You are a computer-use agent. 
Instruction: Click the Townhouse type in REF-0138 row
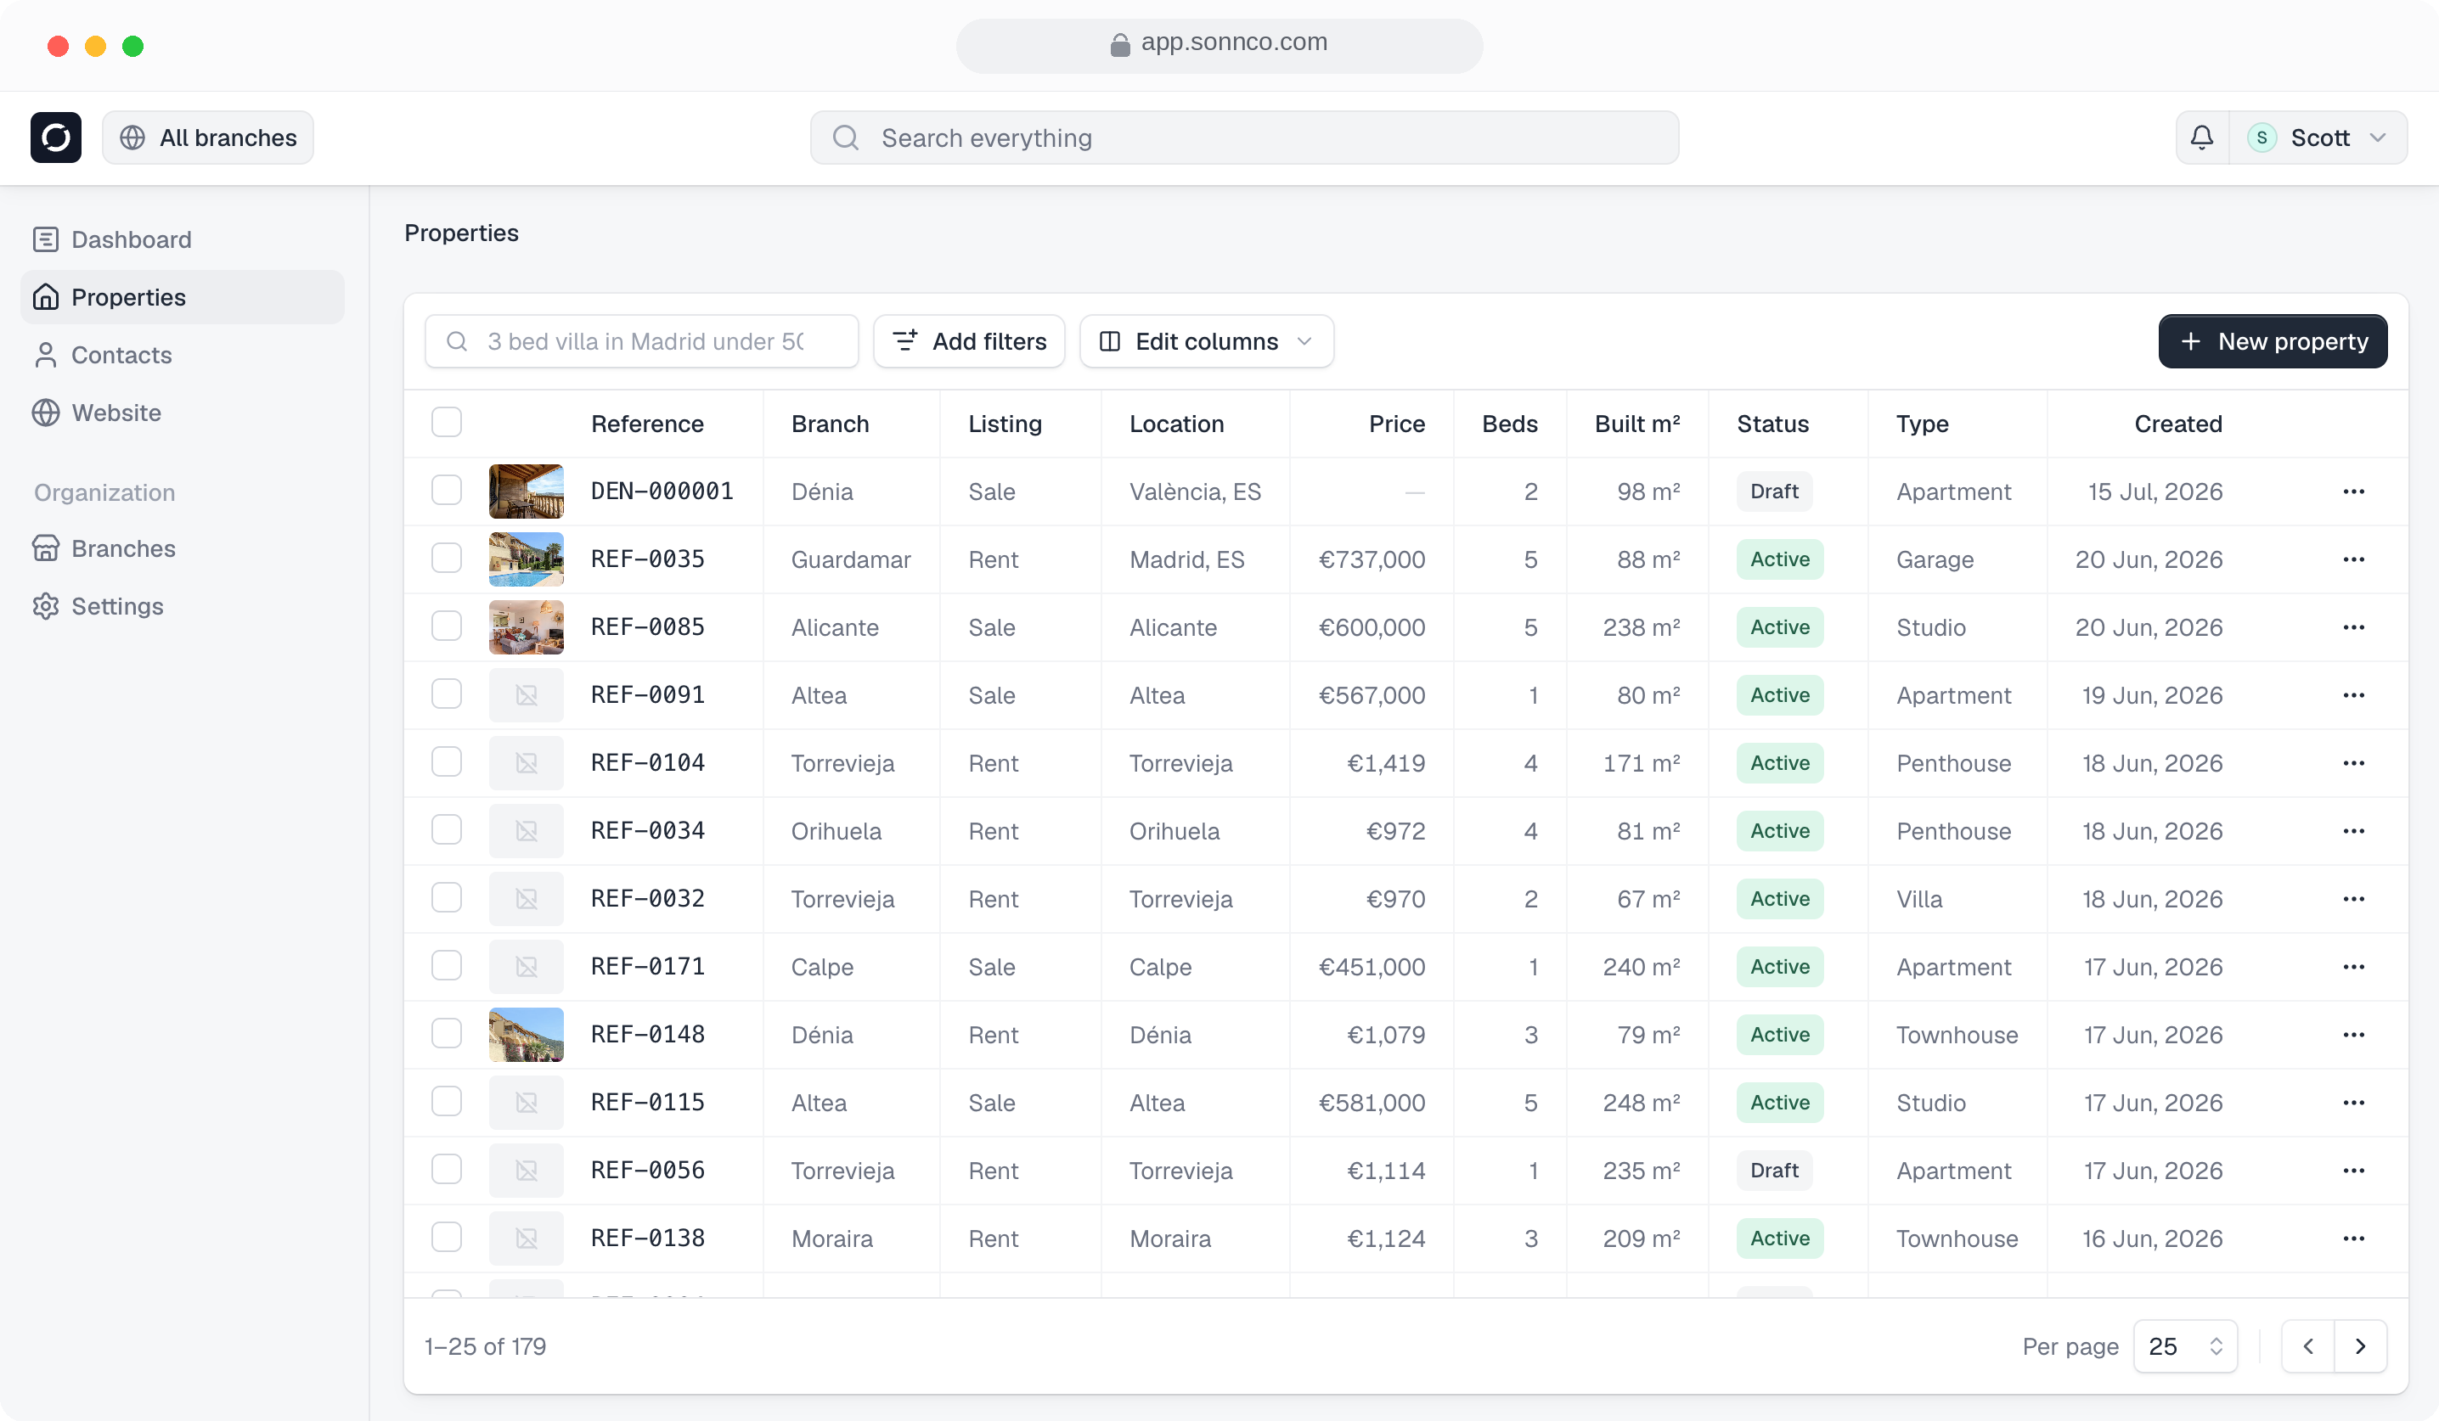[1957, 1238]
